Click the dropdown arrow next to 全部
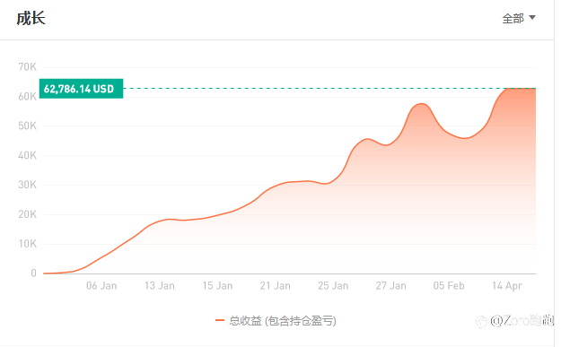The image size is (561, 347). click(x=532, y=17)
